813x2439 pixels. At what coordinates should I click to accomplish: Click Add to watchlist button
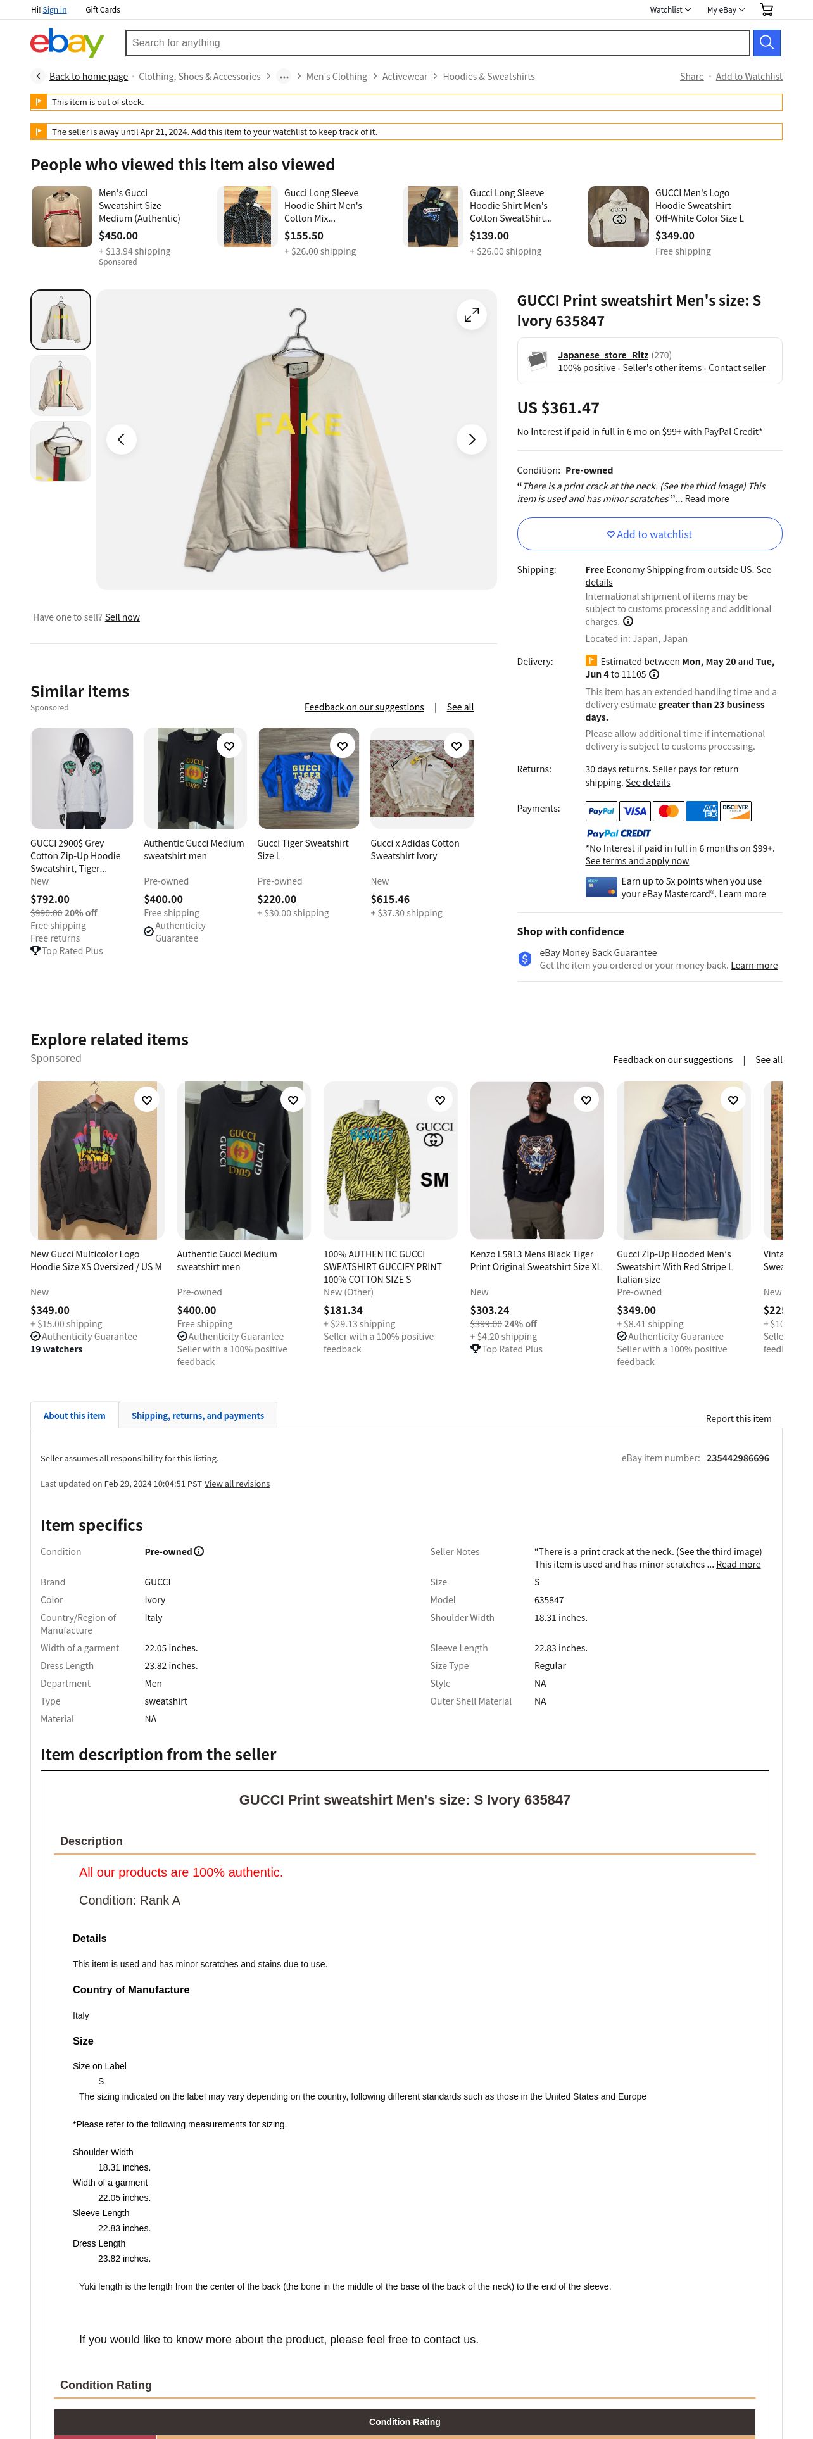pyautogui.click(x=649, y=534)
